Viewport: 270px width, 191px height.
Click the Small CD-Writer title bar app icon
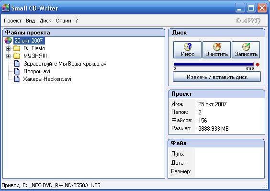coord(6,8)
